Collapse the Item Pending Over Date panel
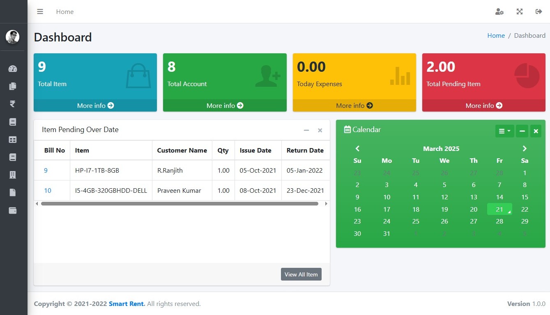 click(x=306, y=130)
